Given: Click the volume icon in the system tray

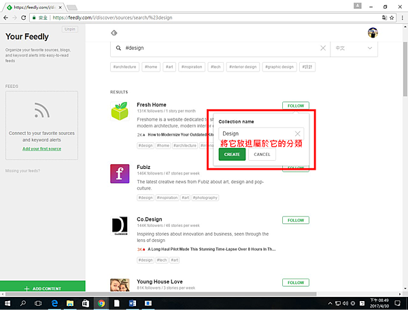Looking at the screenshot, I should [x=345, y=303].
